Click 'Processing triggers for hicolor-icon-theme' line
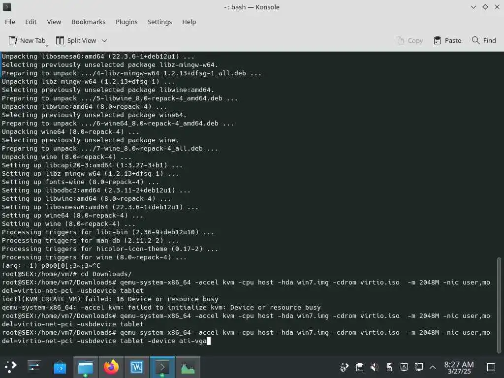504x378 pixels. 110,249
